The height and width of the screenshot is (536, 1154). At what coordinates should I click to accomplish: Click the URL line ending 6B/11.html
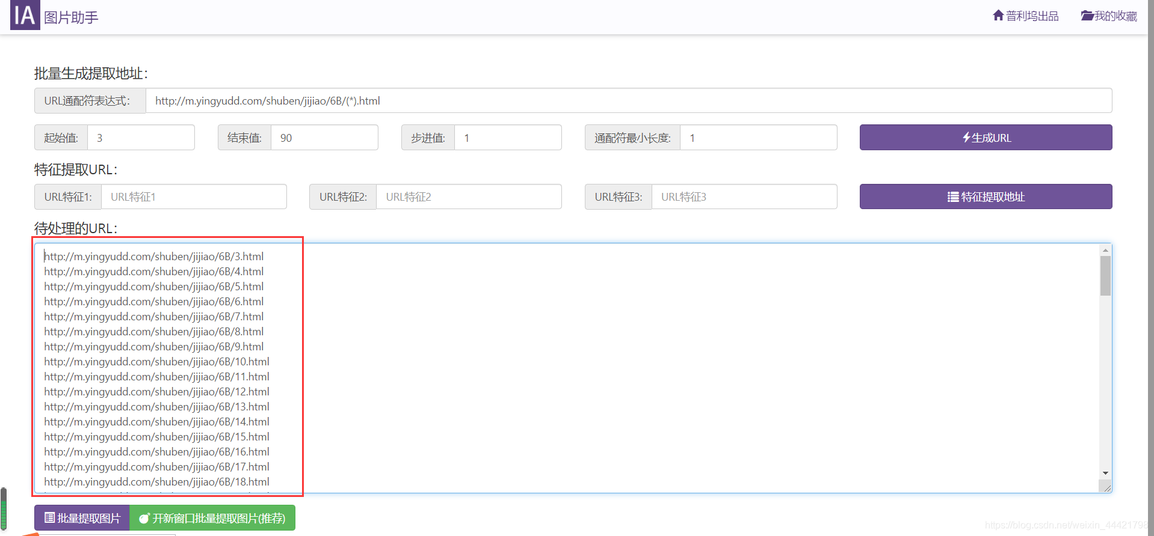pos(156,377)
